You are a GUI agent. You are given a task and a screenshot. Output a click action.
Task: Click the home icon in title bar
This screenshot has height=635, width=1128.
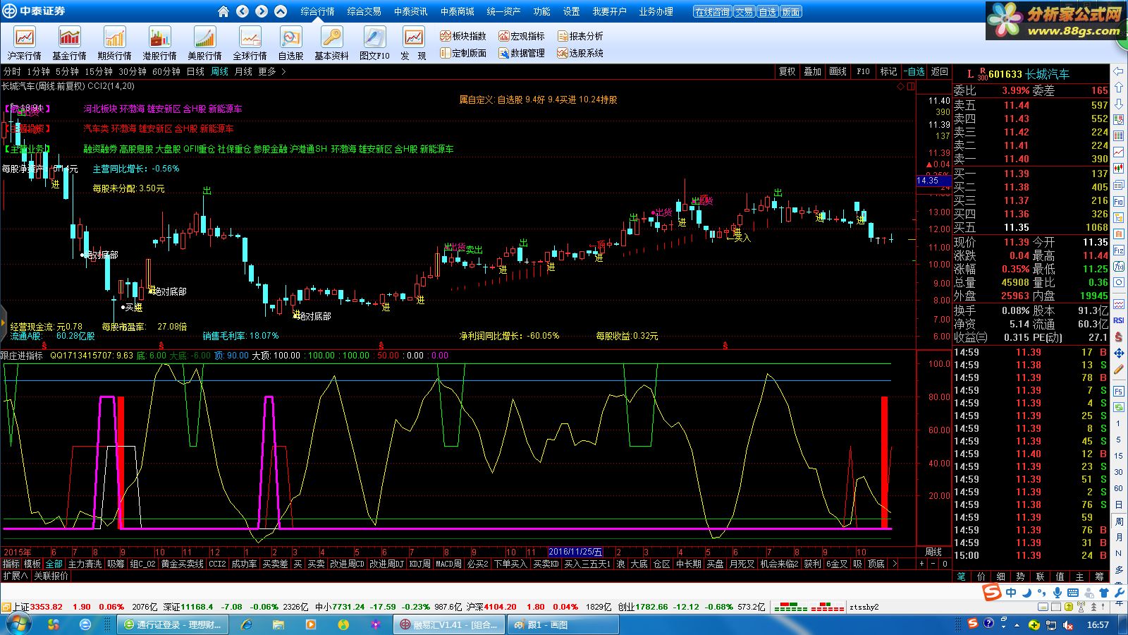pos(223,11)
